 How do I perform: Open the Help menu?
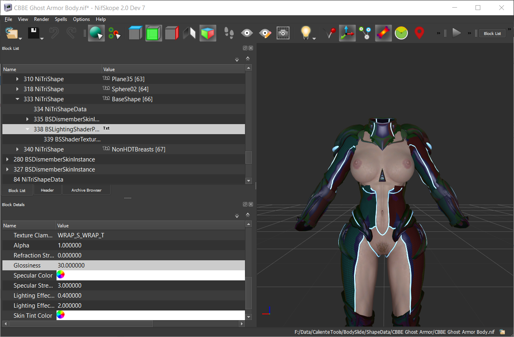[101, 19]
